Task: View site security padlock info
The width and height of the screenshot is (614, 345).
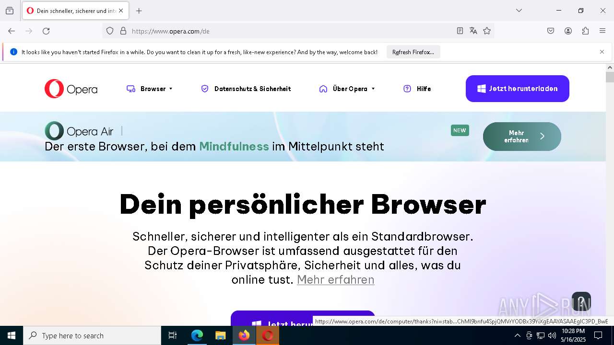Action: tap(123, 31)
